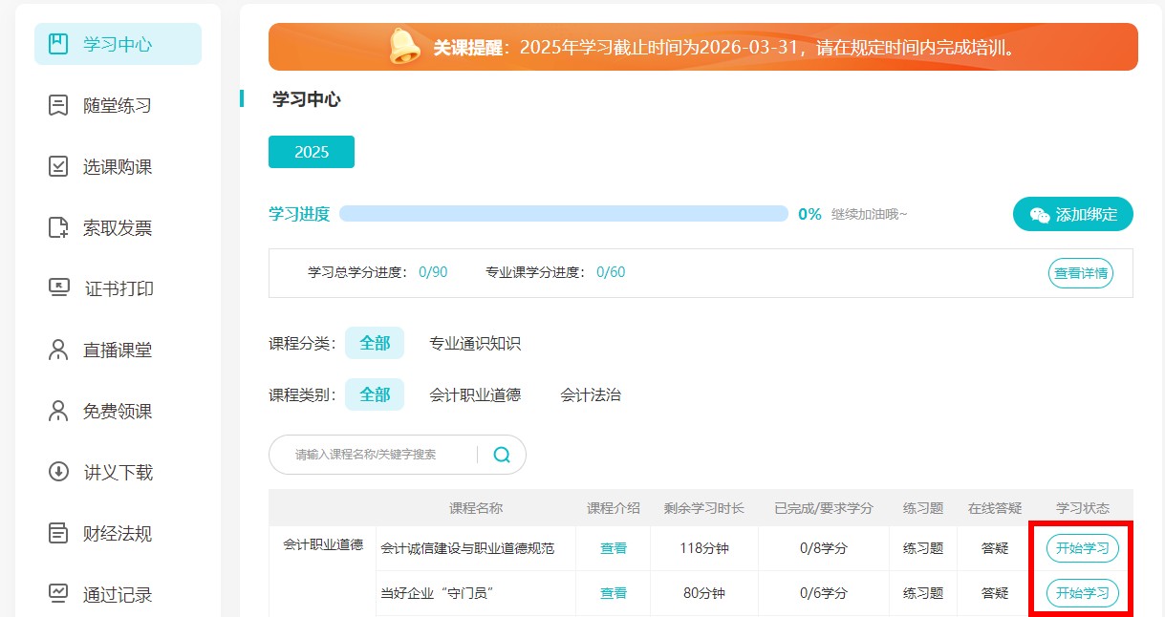This screenshot has height=617, width=1165.
Task: Click the 课程名称 column header
Action: coord(476,508)
